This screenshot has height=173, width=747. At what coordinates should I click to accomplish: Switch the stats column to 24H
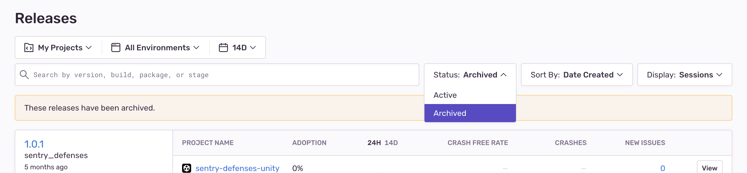tap(375, 142)
